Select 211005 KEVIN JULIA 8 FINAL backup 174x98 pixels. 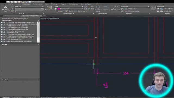click(x=17, y=29)
